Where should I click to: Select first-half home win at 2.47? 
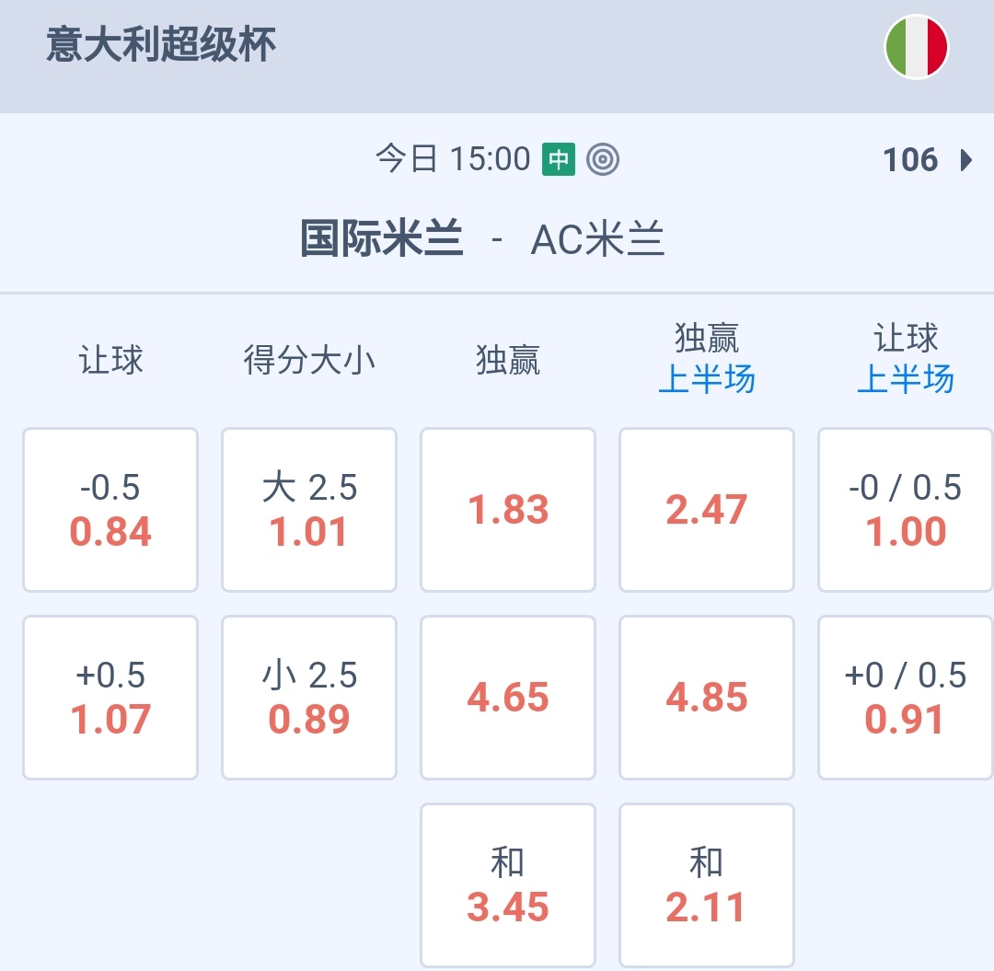click(x=707, y=510)
